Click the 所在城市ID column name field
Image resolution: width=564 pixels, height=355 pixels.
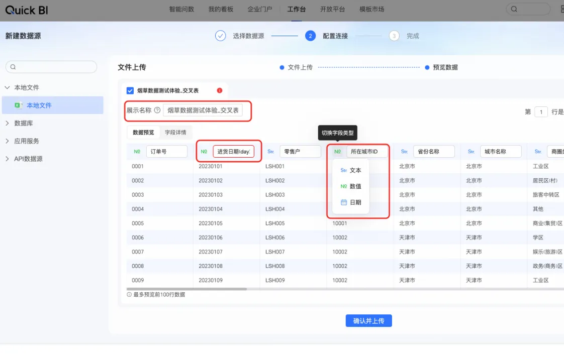[367, 152]
